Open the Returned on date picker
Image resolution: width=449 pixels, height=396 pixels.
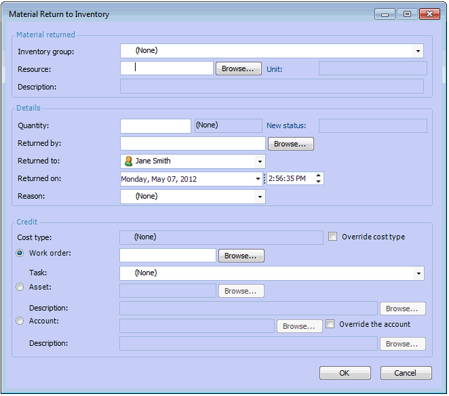click(x=258, y=179)
